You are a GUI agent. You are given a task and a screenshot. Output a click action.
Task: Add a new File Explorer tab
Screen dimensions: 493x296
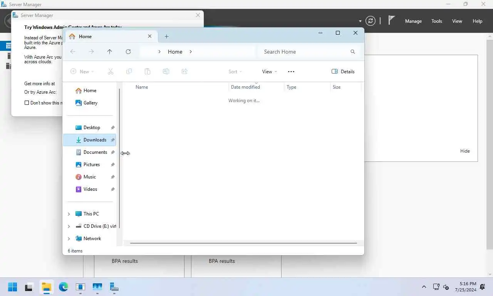pos(166,36)
